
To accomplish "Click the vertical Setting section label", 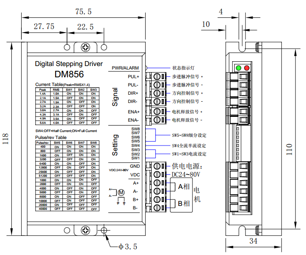I will coord(115,145).
